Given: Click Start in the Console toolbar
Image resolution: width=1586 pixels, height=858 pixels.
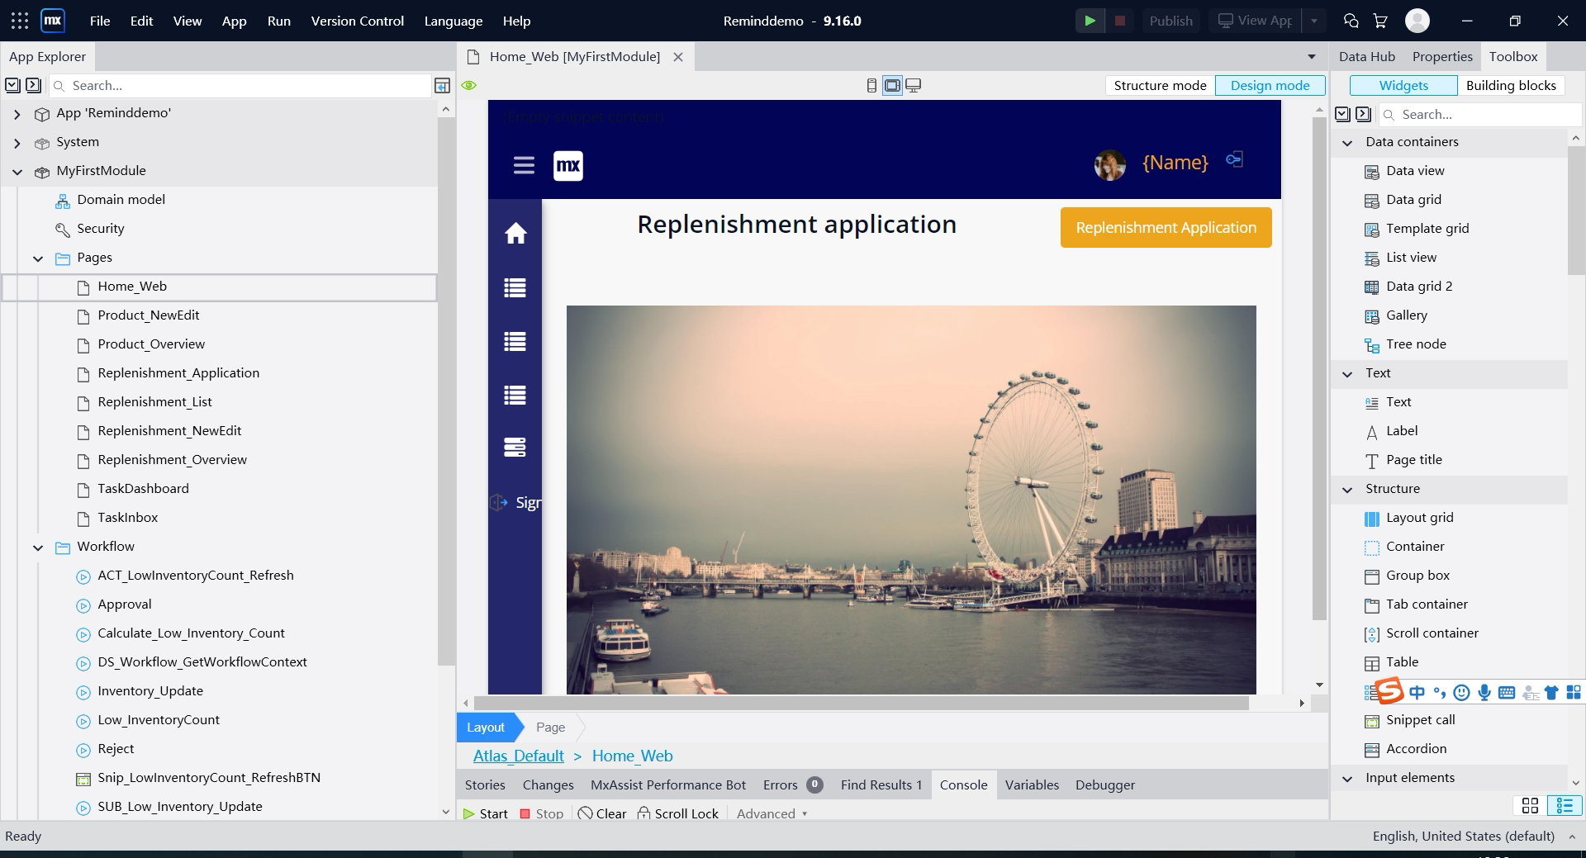Looking at the screenshot, I should 486,813.
